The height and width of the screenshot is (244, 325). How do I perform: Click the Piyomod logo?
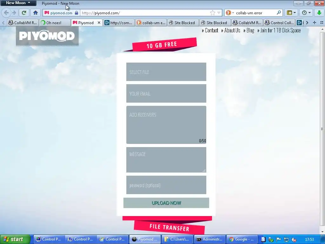pos(47,36)
